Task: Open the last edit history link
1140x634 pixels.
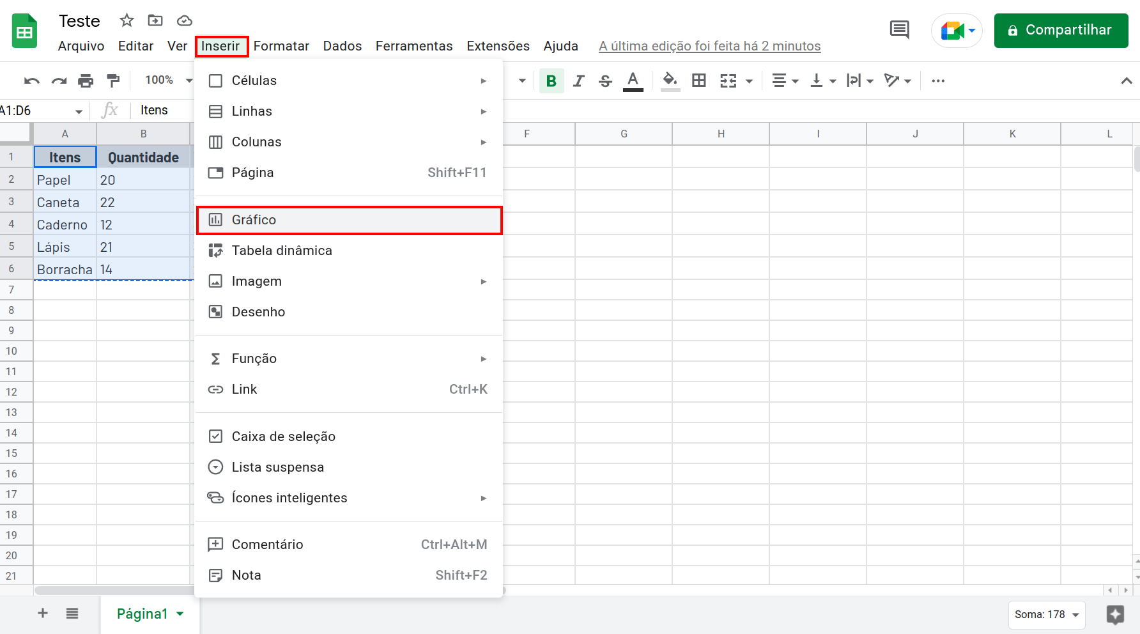Action: click(709, 45)
